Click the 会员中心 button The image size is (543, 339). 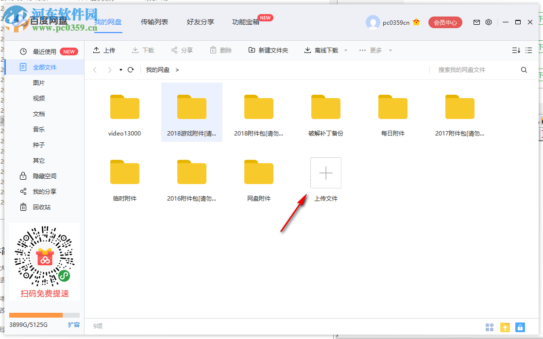(445, 22)
